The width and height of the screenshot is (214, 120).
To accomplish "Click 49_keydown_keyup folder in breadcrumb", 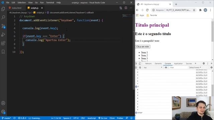I will pyautogui.click(x=18, y=13).
